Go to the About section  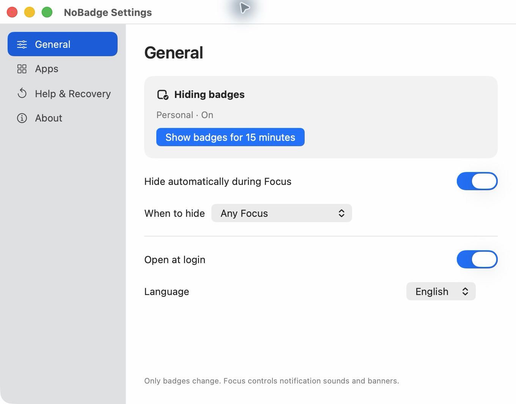point(63,118)
